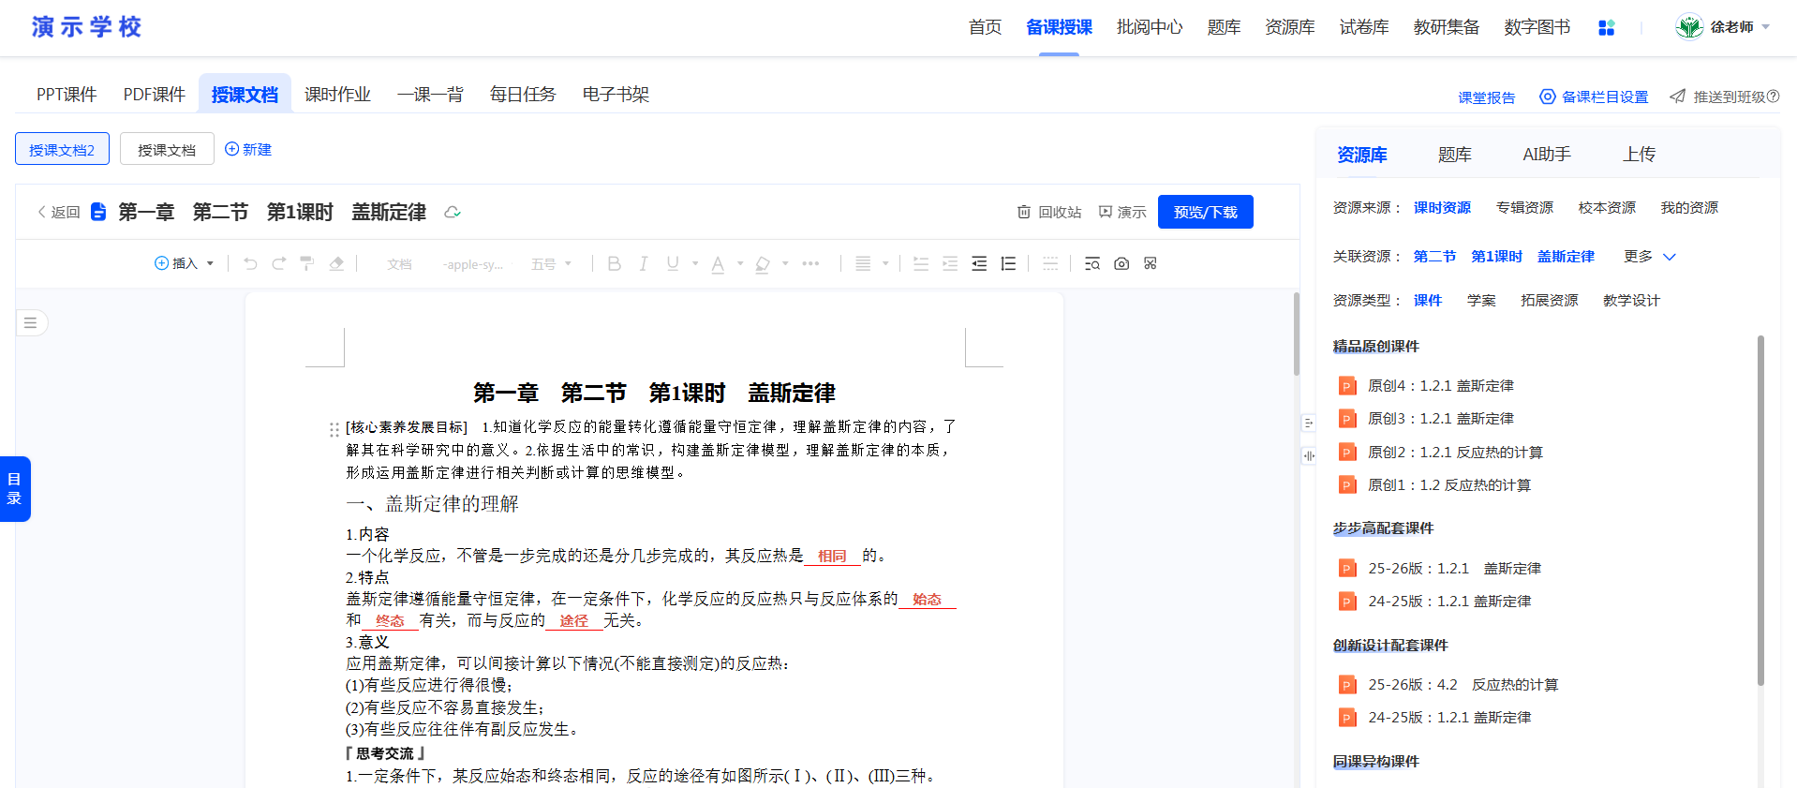Open 题库 in top navigation
This screenshot has height=788, width=1797.
click(1224, 27)
